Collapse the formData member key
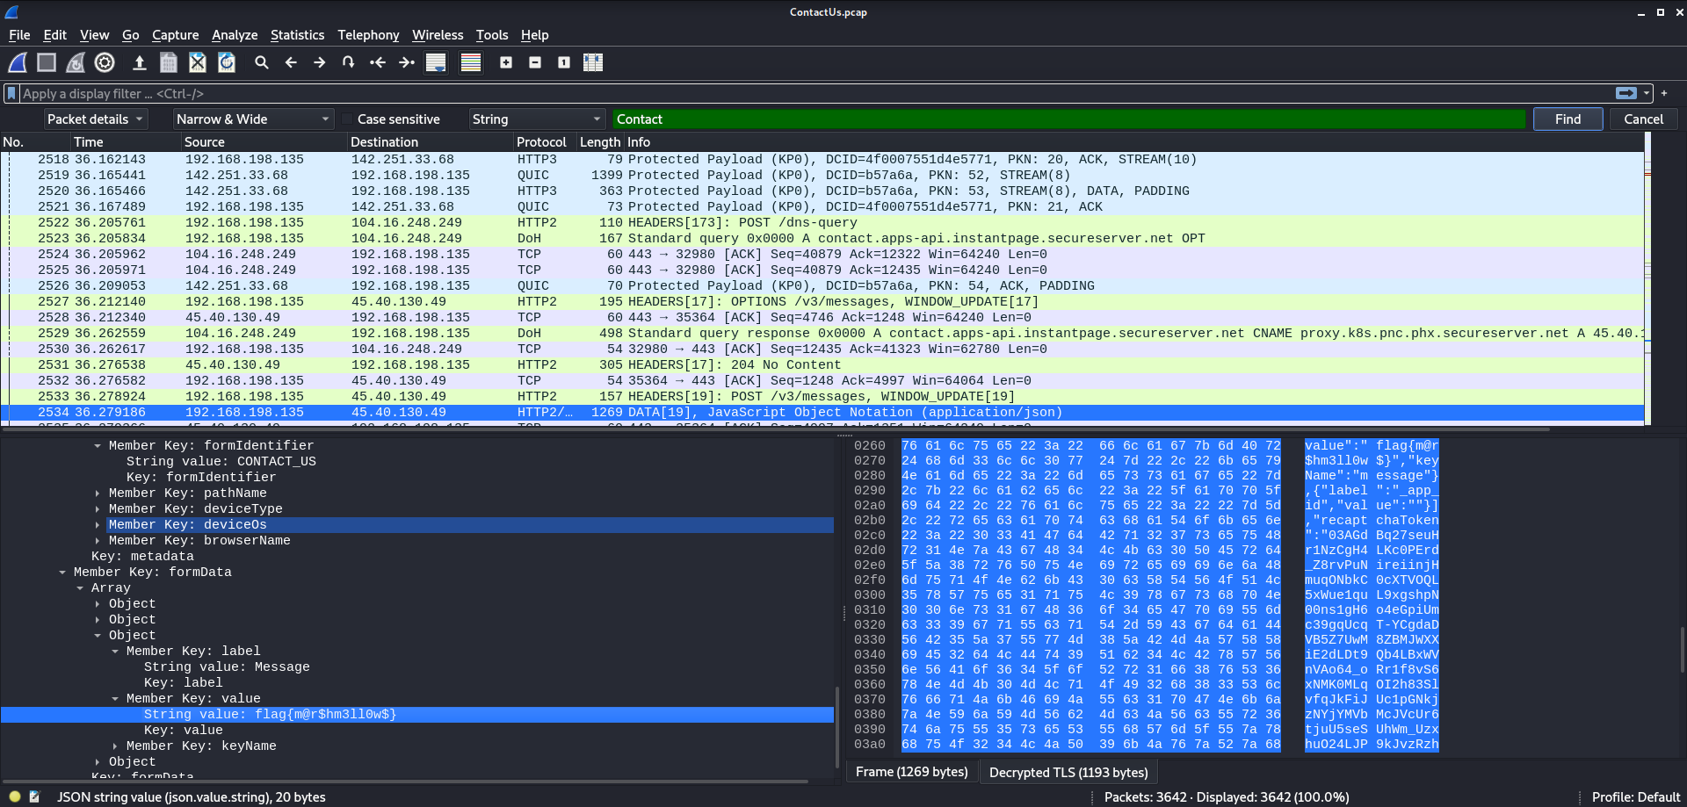 point(62,573)
